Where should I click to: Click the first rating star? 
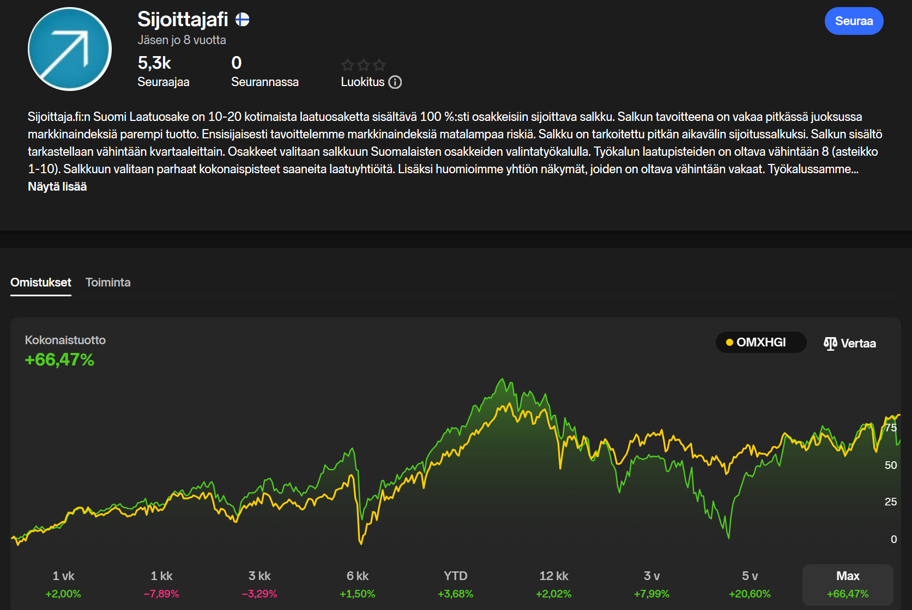point(348,65)
